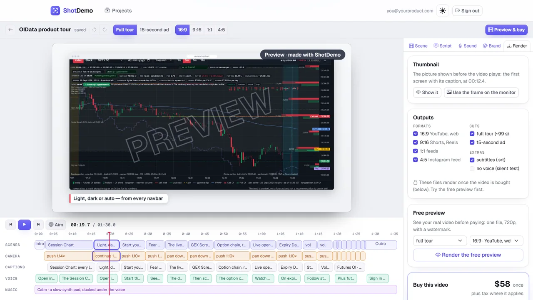Viewport: 533px width, 300px height.
Task: Select the The option c... voice clip
Action: 232,278
